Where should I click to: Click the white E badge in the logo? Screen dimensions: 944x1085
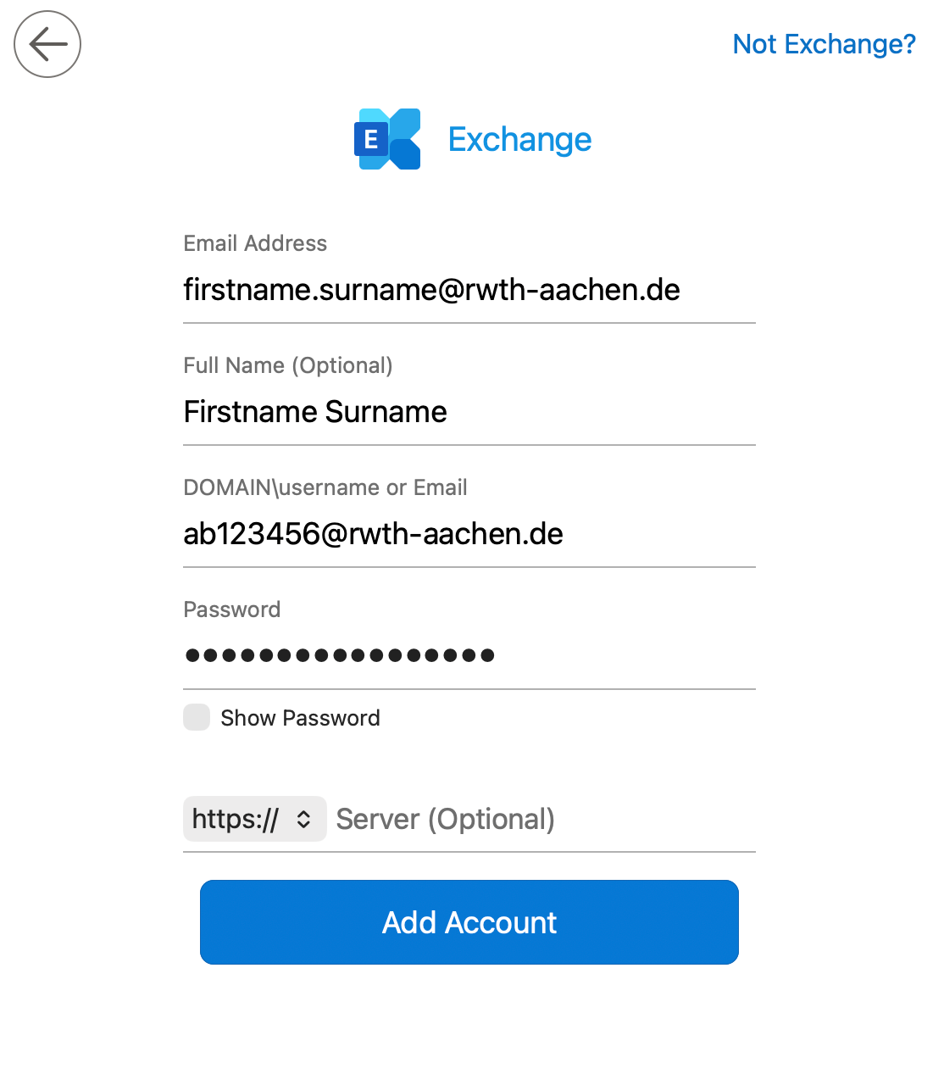pos(371,139)
